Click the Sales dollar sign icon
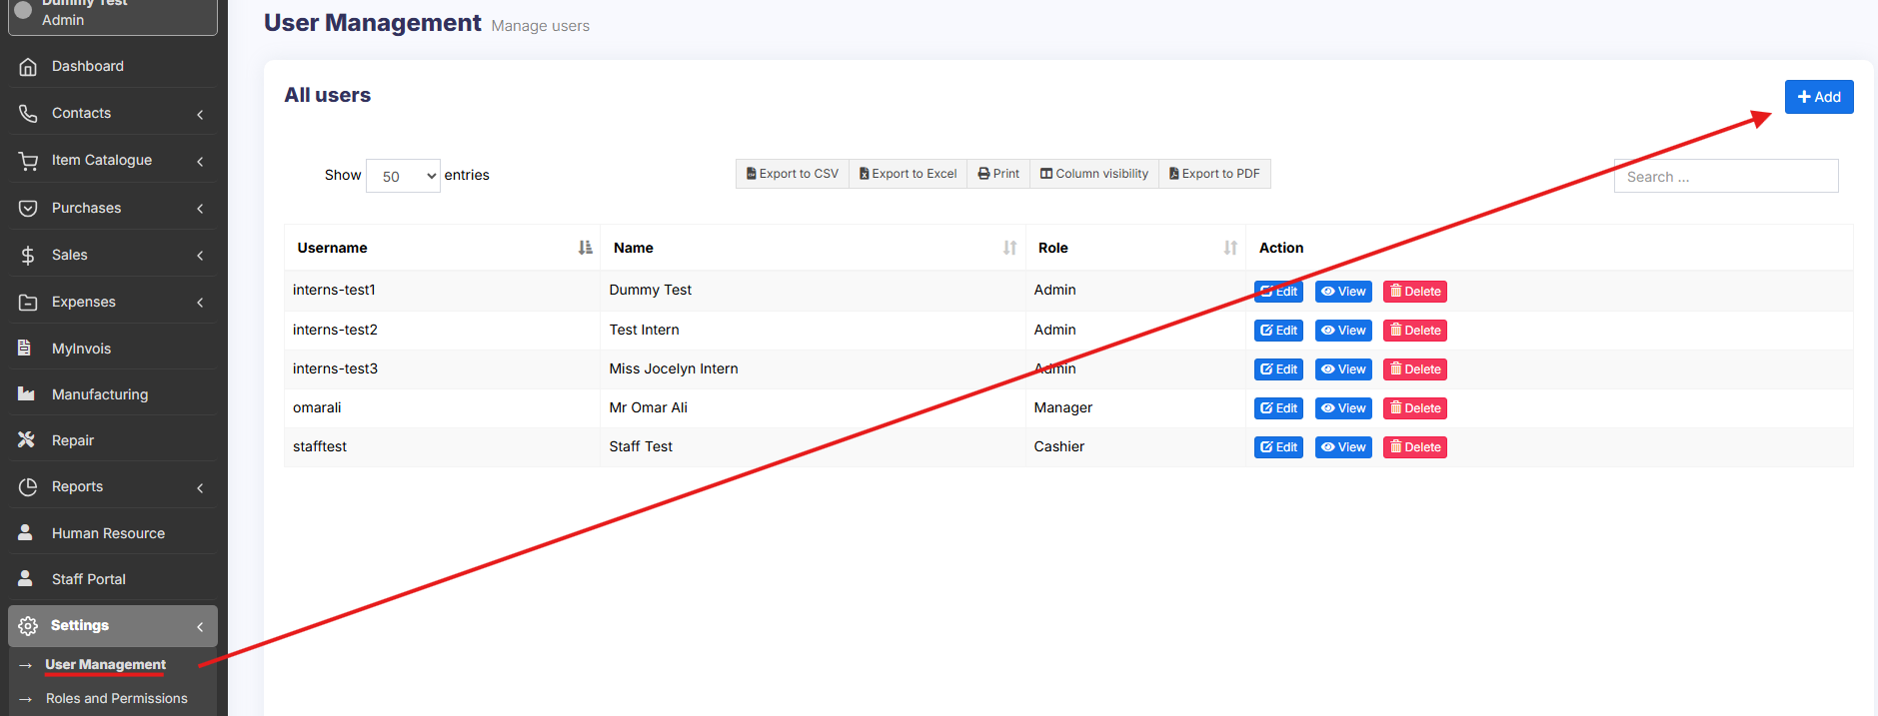Viewport: 1878px width, 716px height. click(x=28, y=256)
